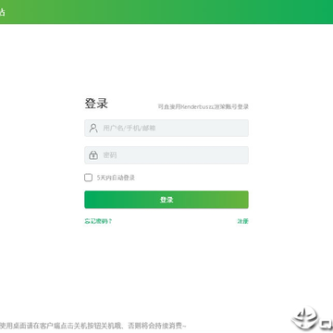Enable the 5-day auto login checkbox
Image resolution: width=333 pixels, height=333 pixels.
tap(88, 178)
